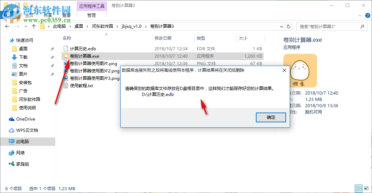
Task: Open the explorer help icon
Action: click(x=367, y=16)
